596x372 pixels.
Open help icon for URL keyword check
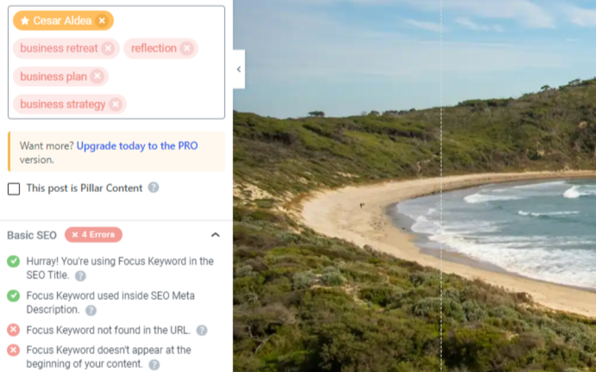(x=202, y=330)
